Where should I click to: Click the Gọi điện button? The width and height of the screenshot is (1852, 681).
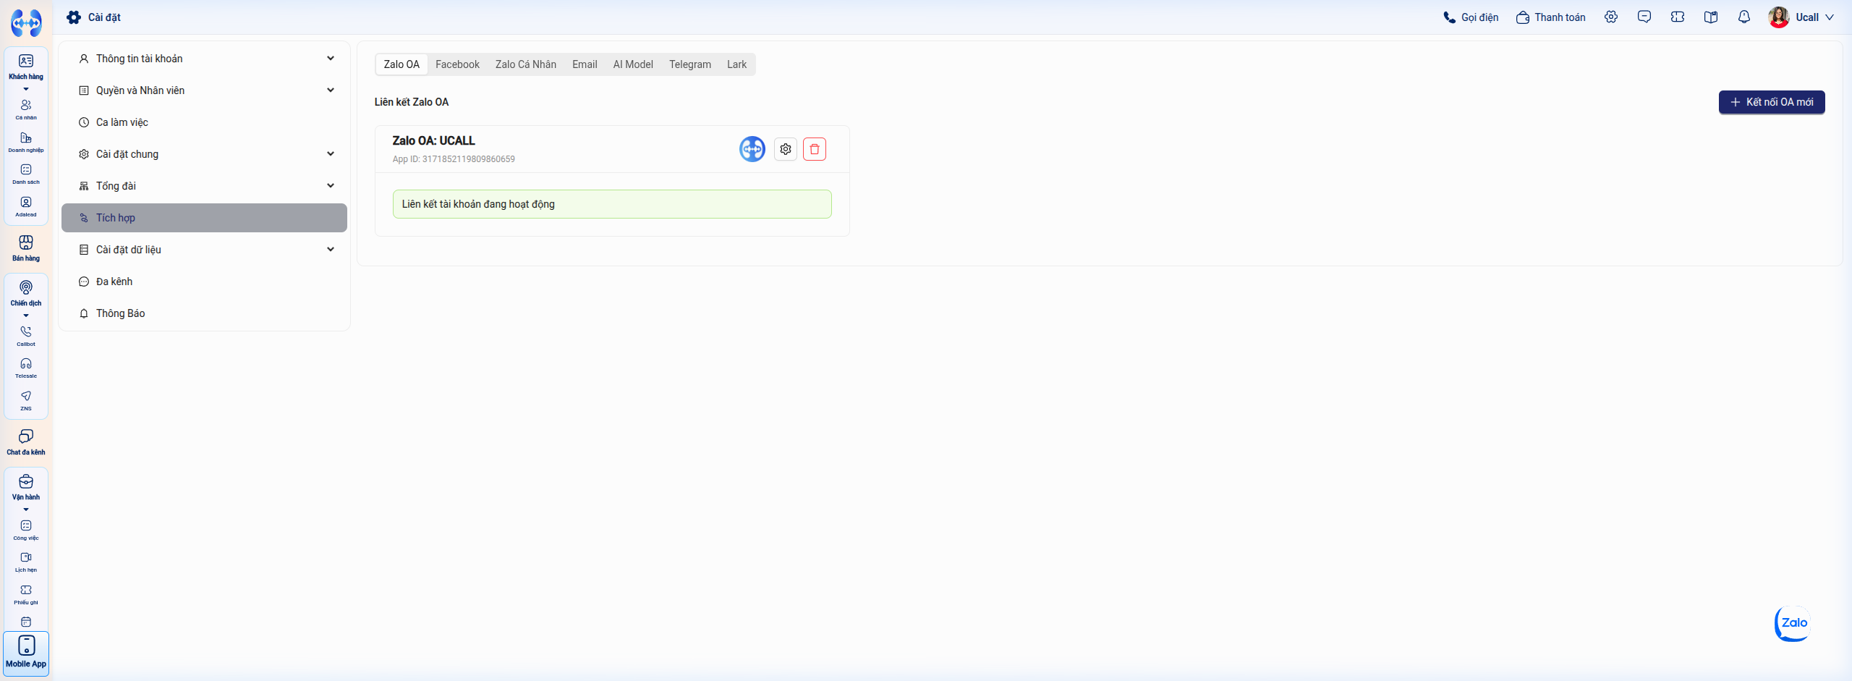pyautogui.click(x=1471, y=17)
